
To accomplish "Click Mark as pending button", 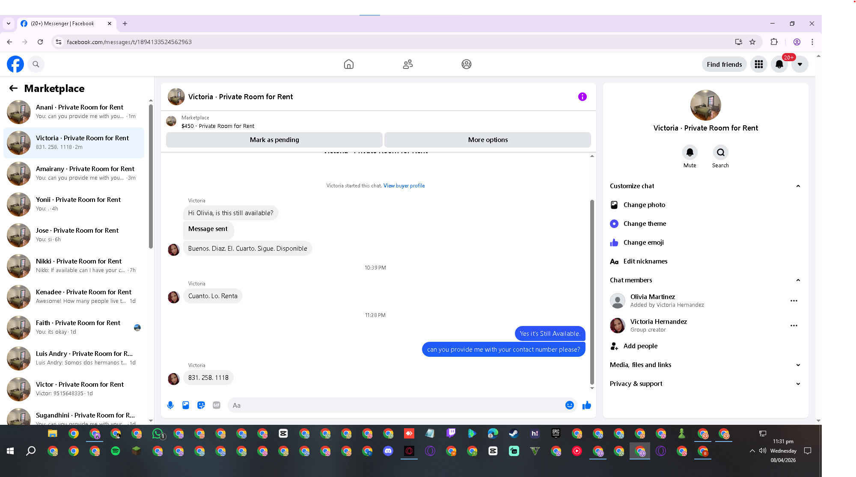I will click(274, 140).
